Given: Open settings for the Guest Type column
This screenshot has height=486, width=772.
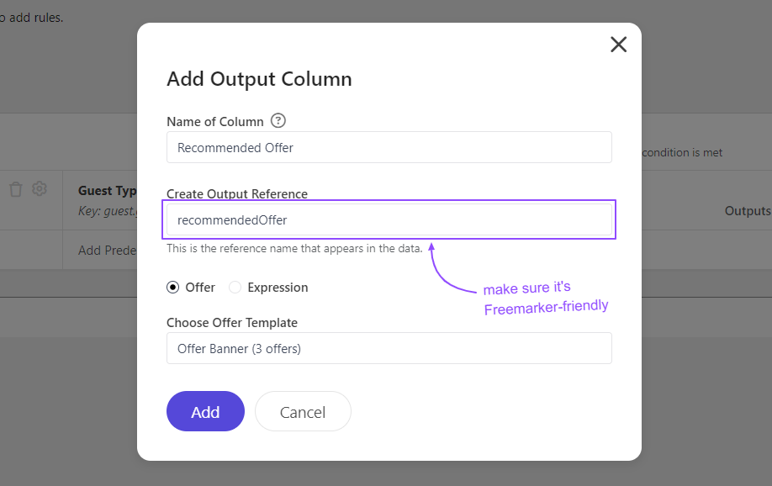Looking at the screenshot, I should (x=39, y=188).
